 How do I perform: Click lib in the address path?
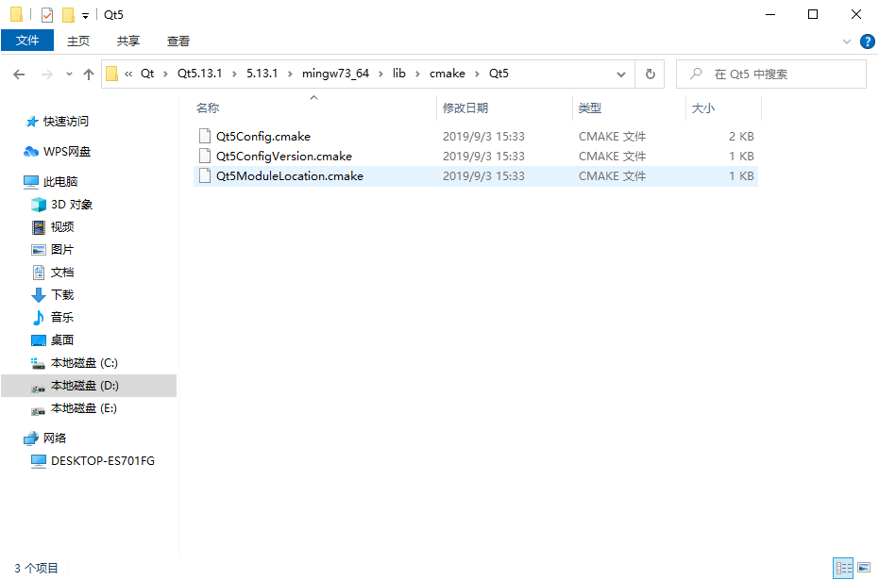tap(398, 74)
